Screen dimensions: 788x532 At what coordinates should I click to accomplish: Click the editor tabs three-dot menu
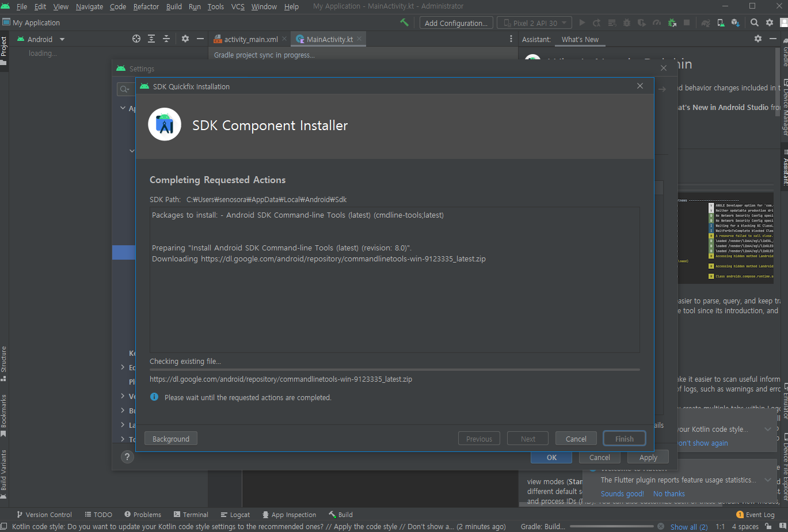(x=511, y=39)
